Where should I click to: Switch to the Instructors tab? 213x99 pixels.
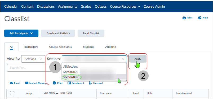tap(31, 47)
